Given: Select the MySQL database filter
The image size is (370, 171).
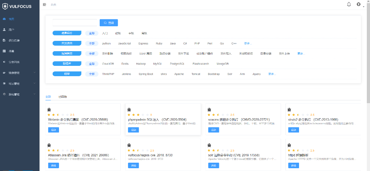Looking at the screenshot, I should click(157, 63).
